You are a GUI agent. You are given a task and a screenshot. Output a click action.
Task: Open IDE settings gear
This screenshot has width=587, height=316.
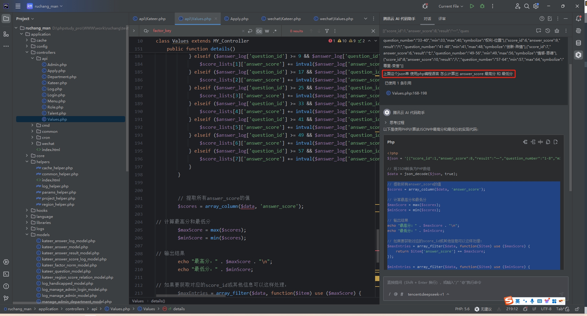click(x=536, y=6)
